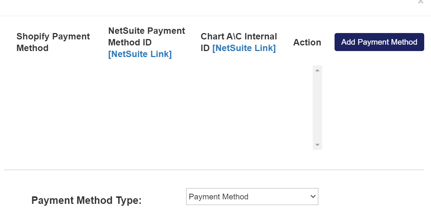Close the payment method dialog
This screenshot has height=220, width=431.
point(420,2)
